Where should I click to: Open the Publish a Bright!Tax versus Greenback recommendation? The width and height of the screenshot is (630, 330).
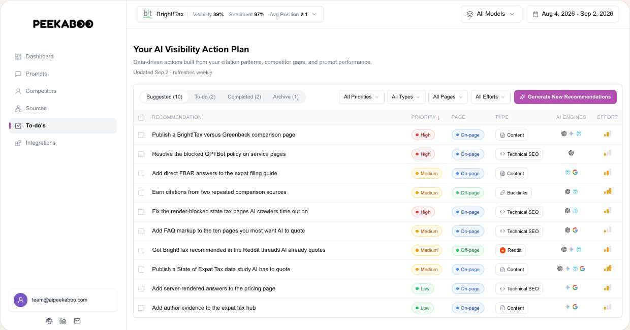224,135
